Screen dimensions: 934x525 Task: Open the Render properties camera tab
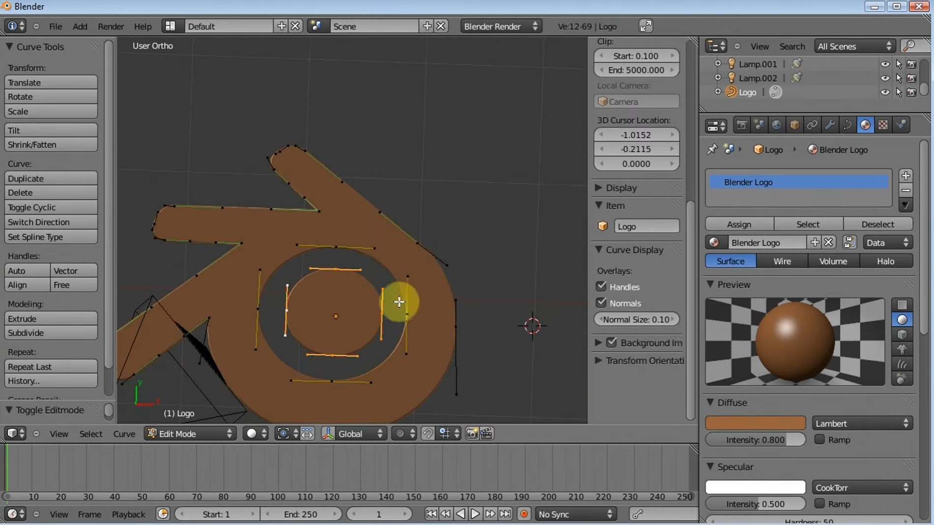coord(742,125)
